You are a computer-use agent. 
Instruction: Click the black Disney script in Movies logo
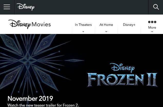[x=20, y=24]
